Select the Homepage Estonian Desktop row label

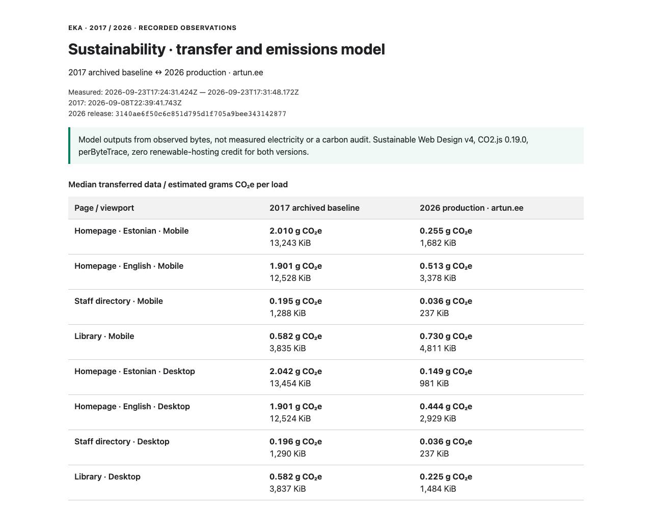tap(134, 371)
